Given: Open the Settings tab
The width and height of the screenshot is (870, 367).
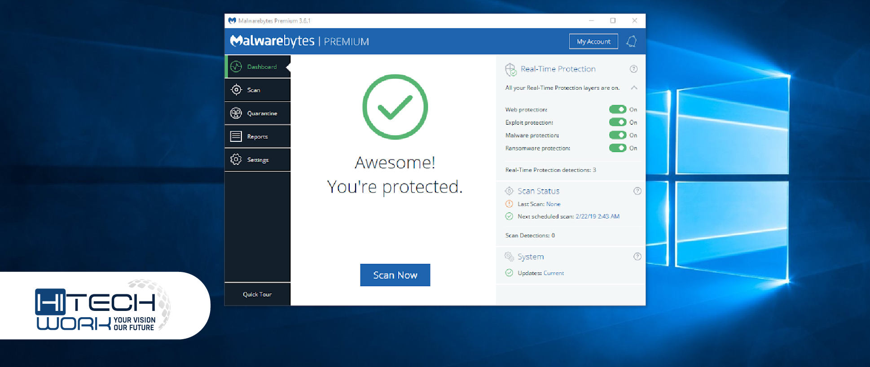Looking at the screenshot, I should click(258, 160).
